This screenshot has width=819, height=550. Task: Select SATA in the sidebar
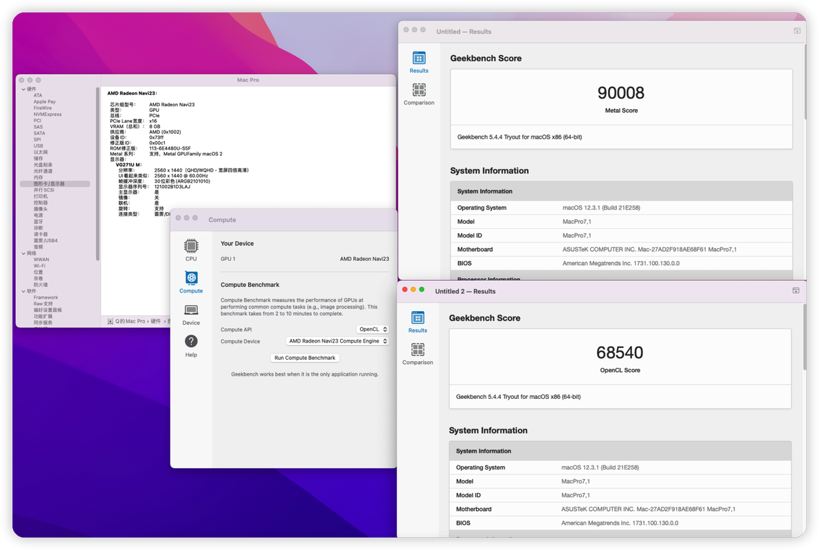39,133
